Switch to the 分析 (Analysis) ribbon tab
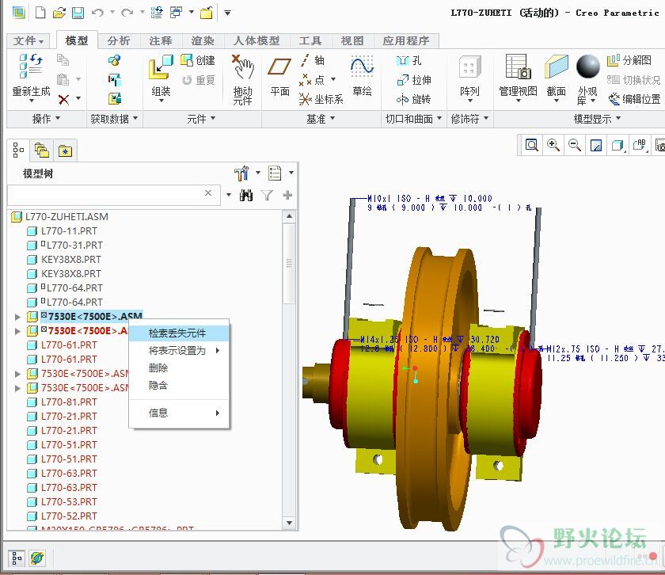The height and width of the screenshot is (575, 665). tap(119, 40)
